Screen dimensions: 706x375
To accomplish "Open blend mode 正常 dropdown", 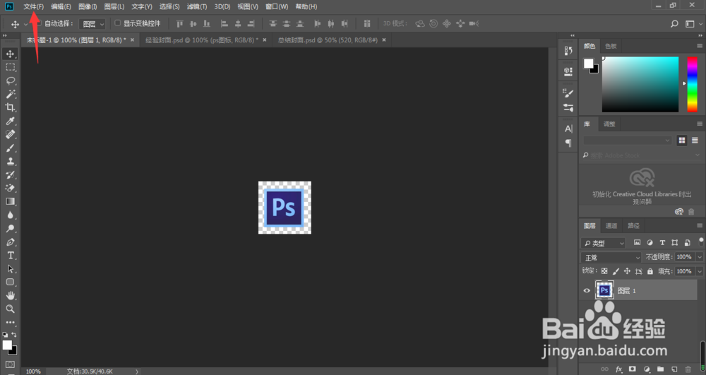I will [x=611, y=258].
